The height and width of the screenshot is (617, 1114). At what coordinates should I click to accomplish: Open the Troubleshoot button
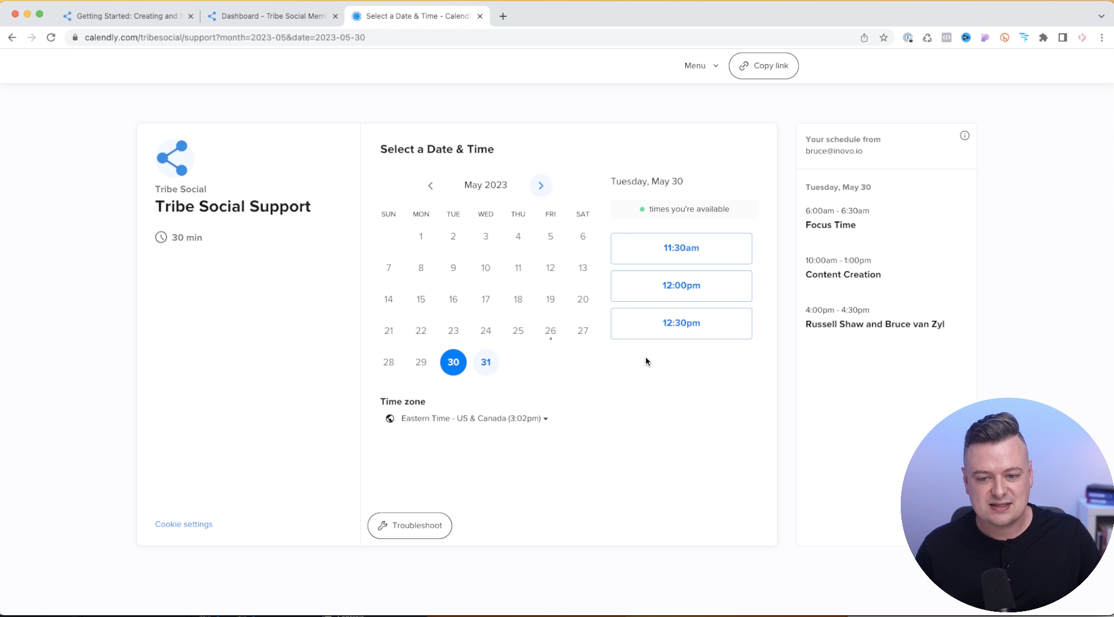click(x=410, y=526)
